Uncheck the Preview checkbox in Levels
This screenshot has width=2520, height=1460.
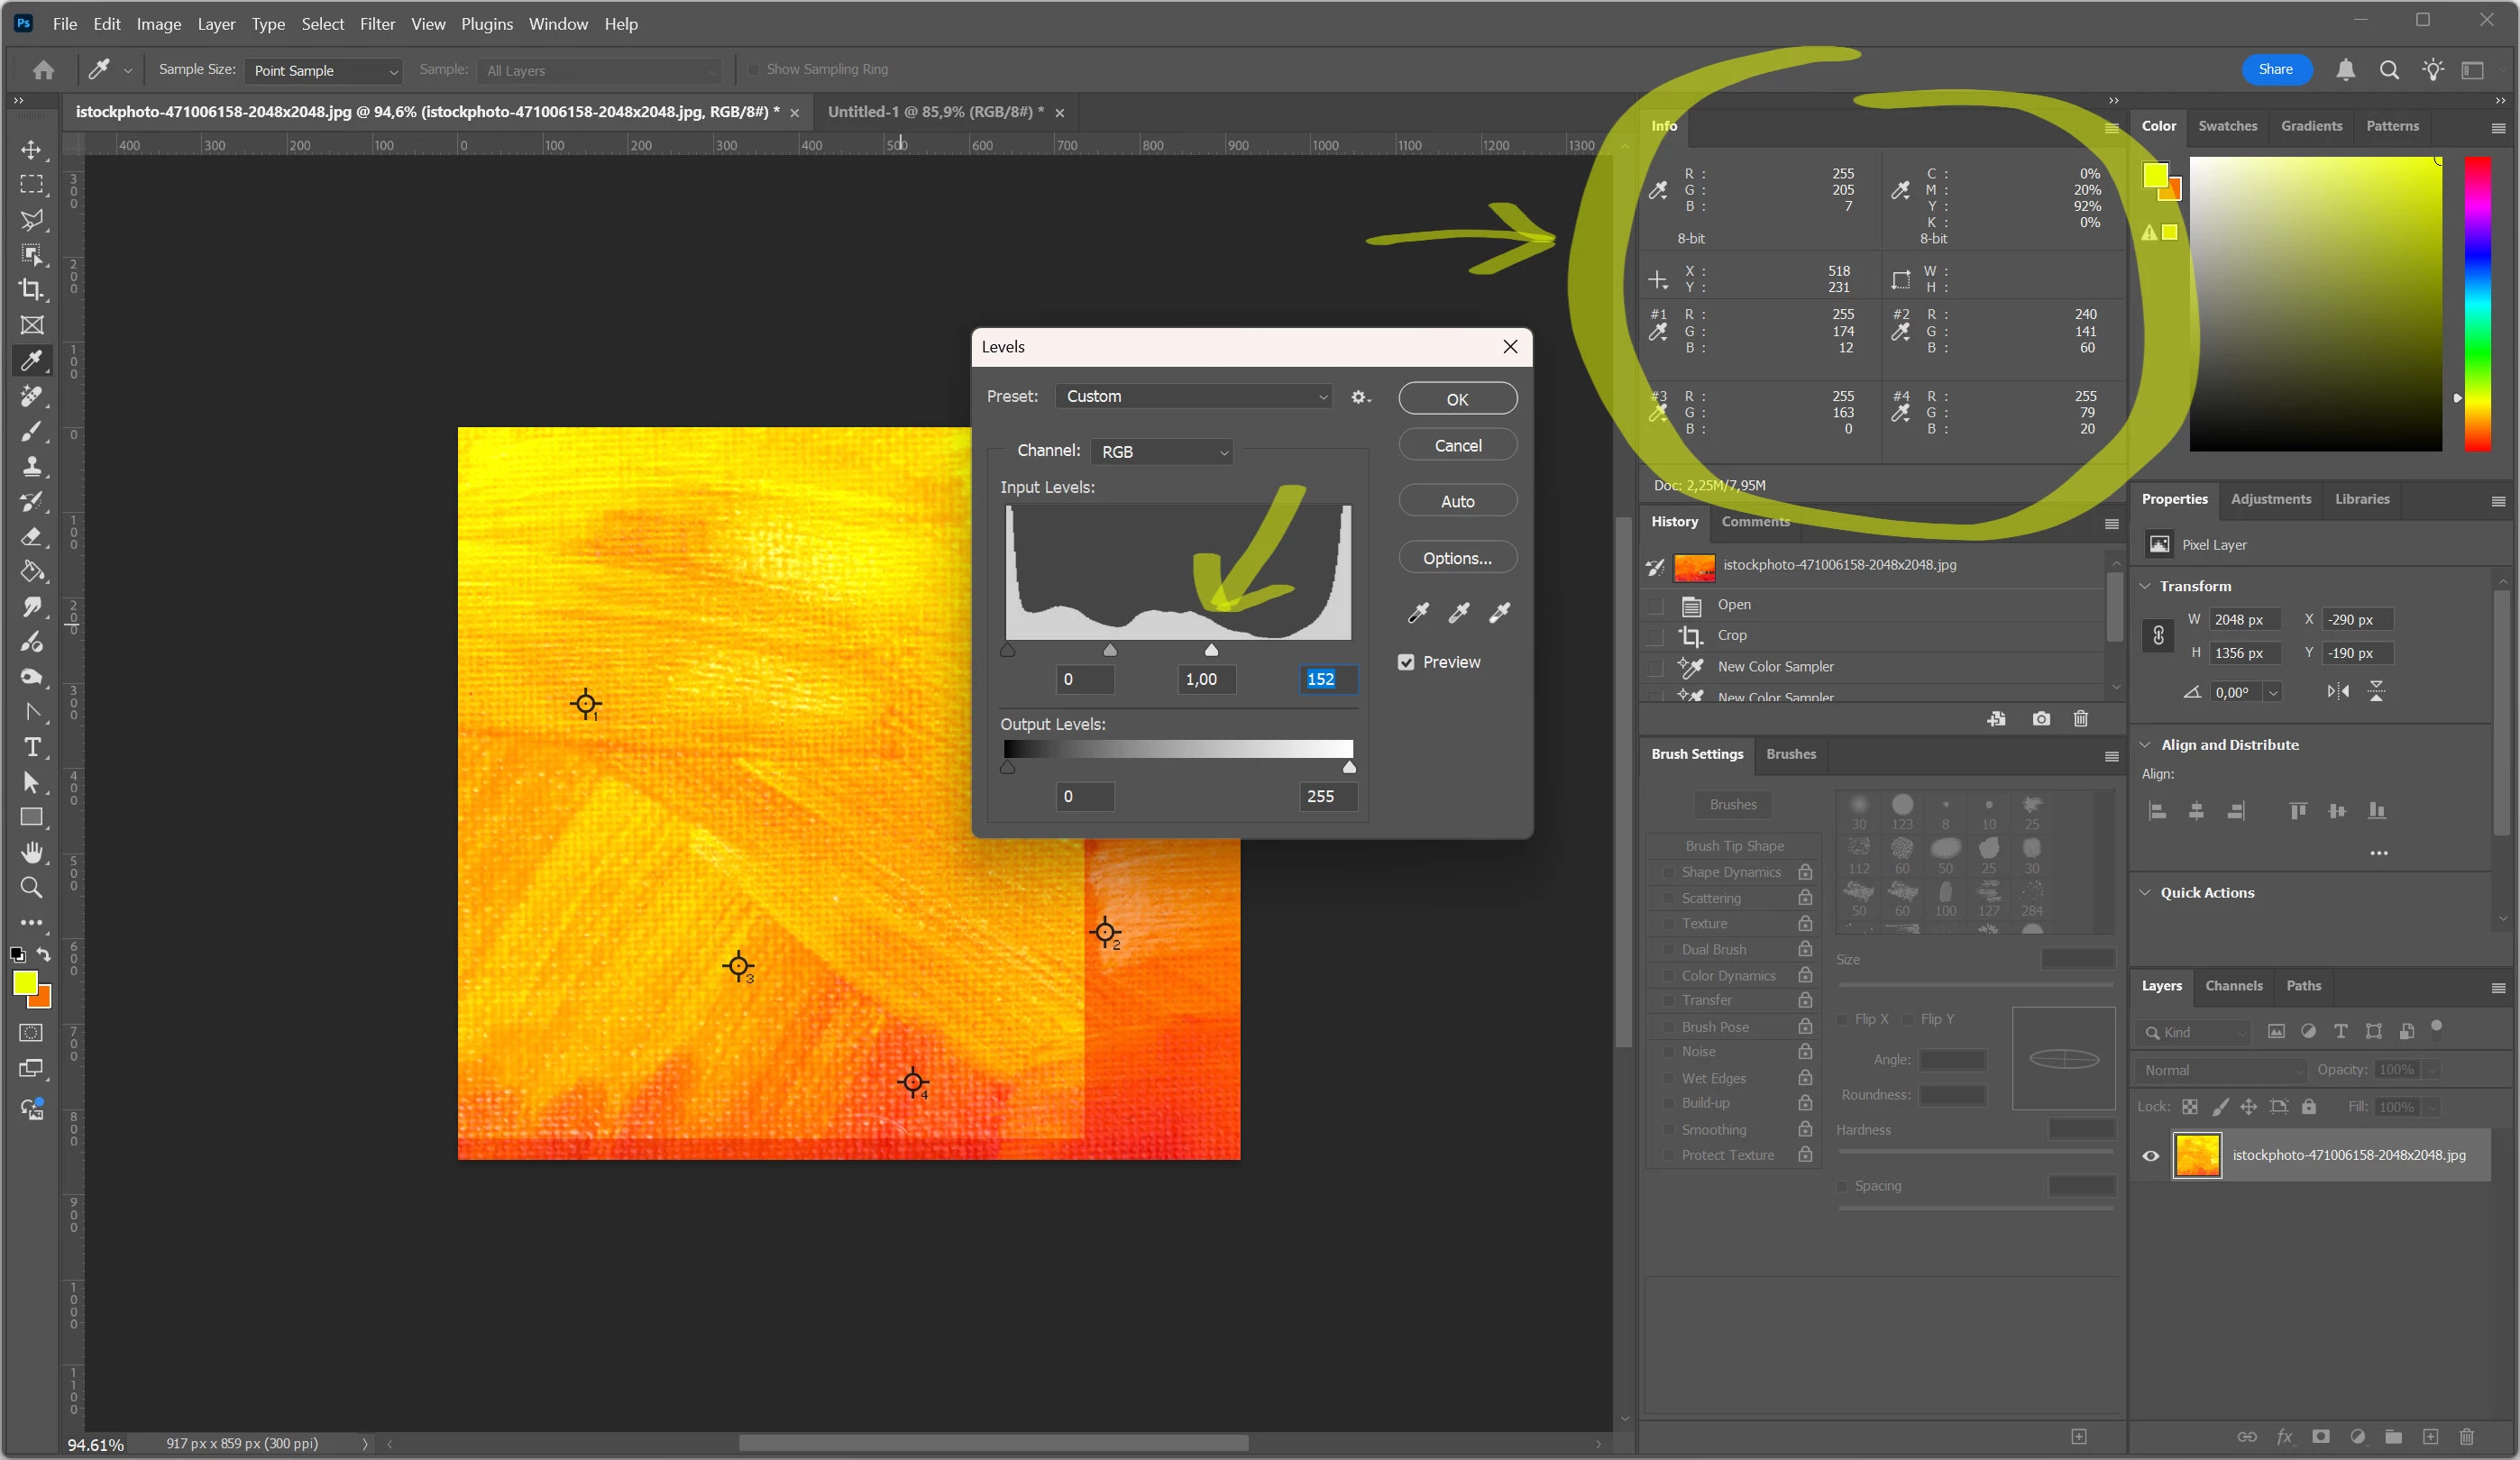[x=1406, y=662]
